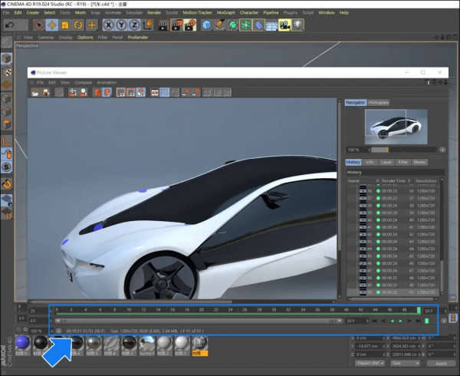
Task: Click the Light object icon
Action: tap(297, 25)
